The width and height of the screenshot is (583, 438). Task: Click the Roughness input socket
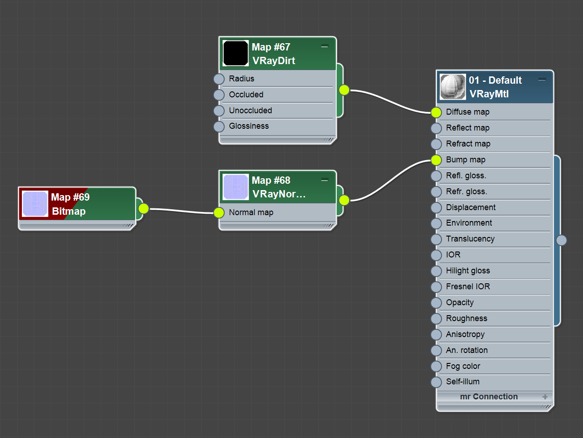point(436,319)
